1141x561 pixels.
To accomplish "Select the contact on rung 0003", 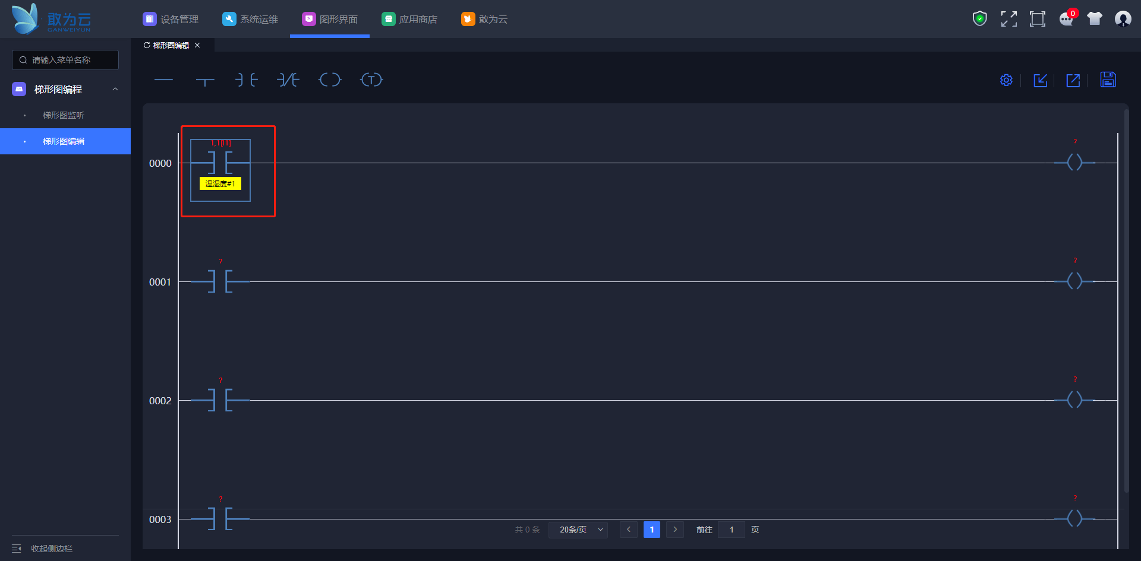I will coord(220,518).
